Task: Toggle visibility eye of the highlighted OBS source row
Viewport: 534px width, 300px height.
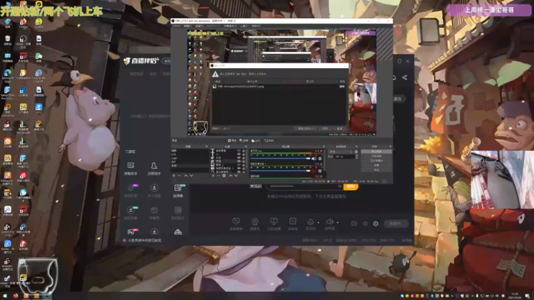Action: [239, 161]
